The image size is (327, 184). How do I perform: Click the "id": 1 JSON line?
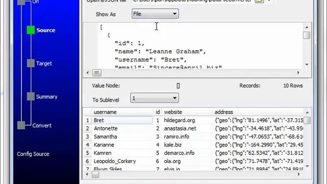[x=129, y=43]
